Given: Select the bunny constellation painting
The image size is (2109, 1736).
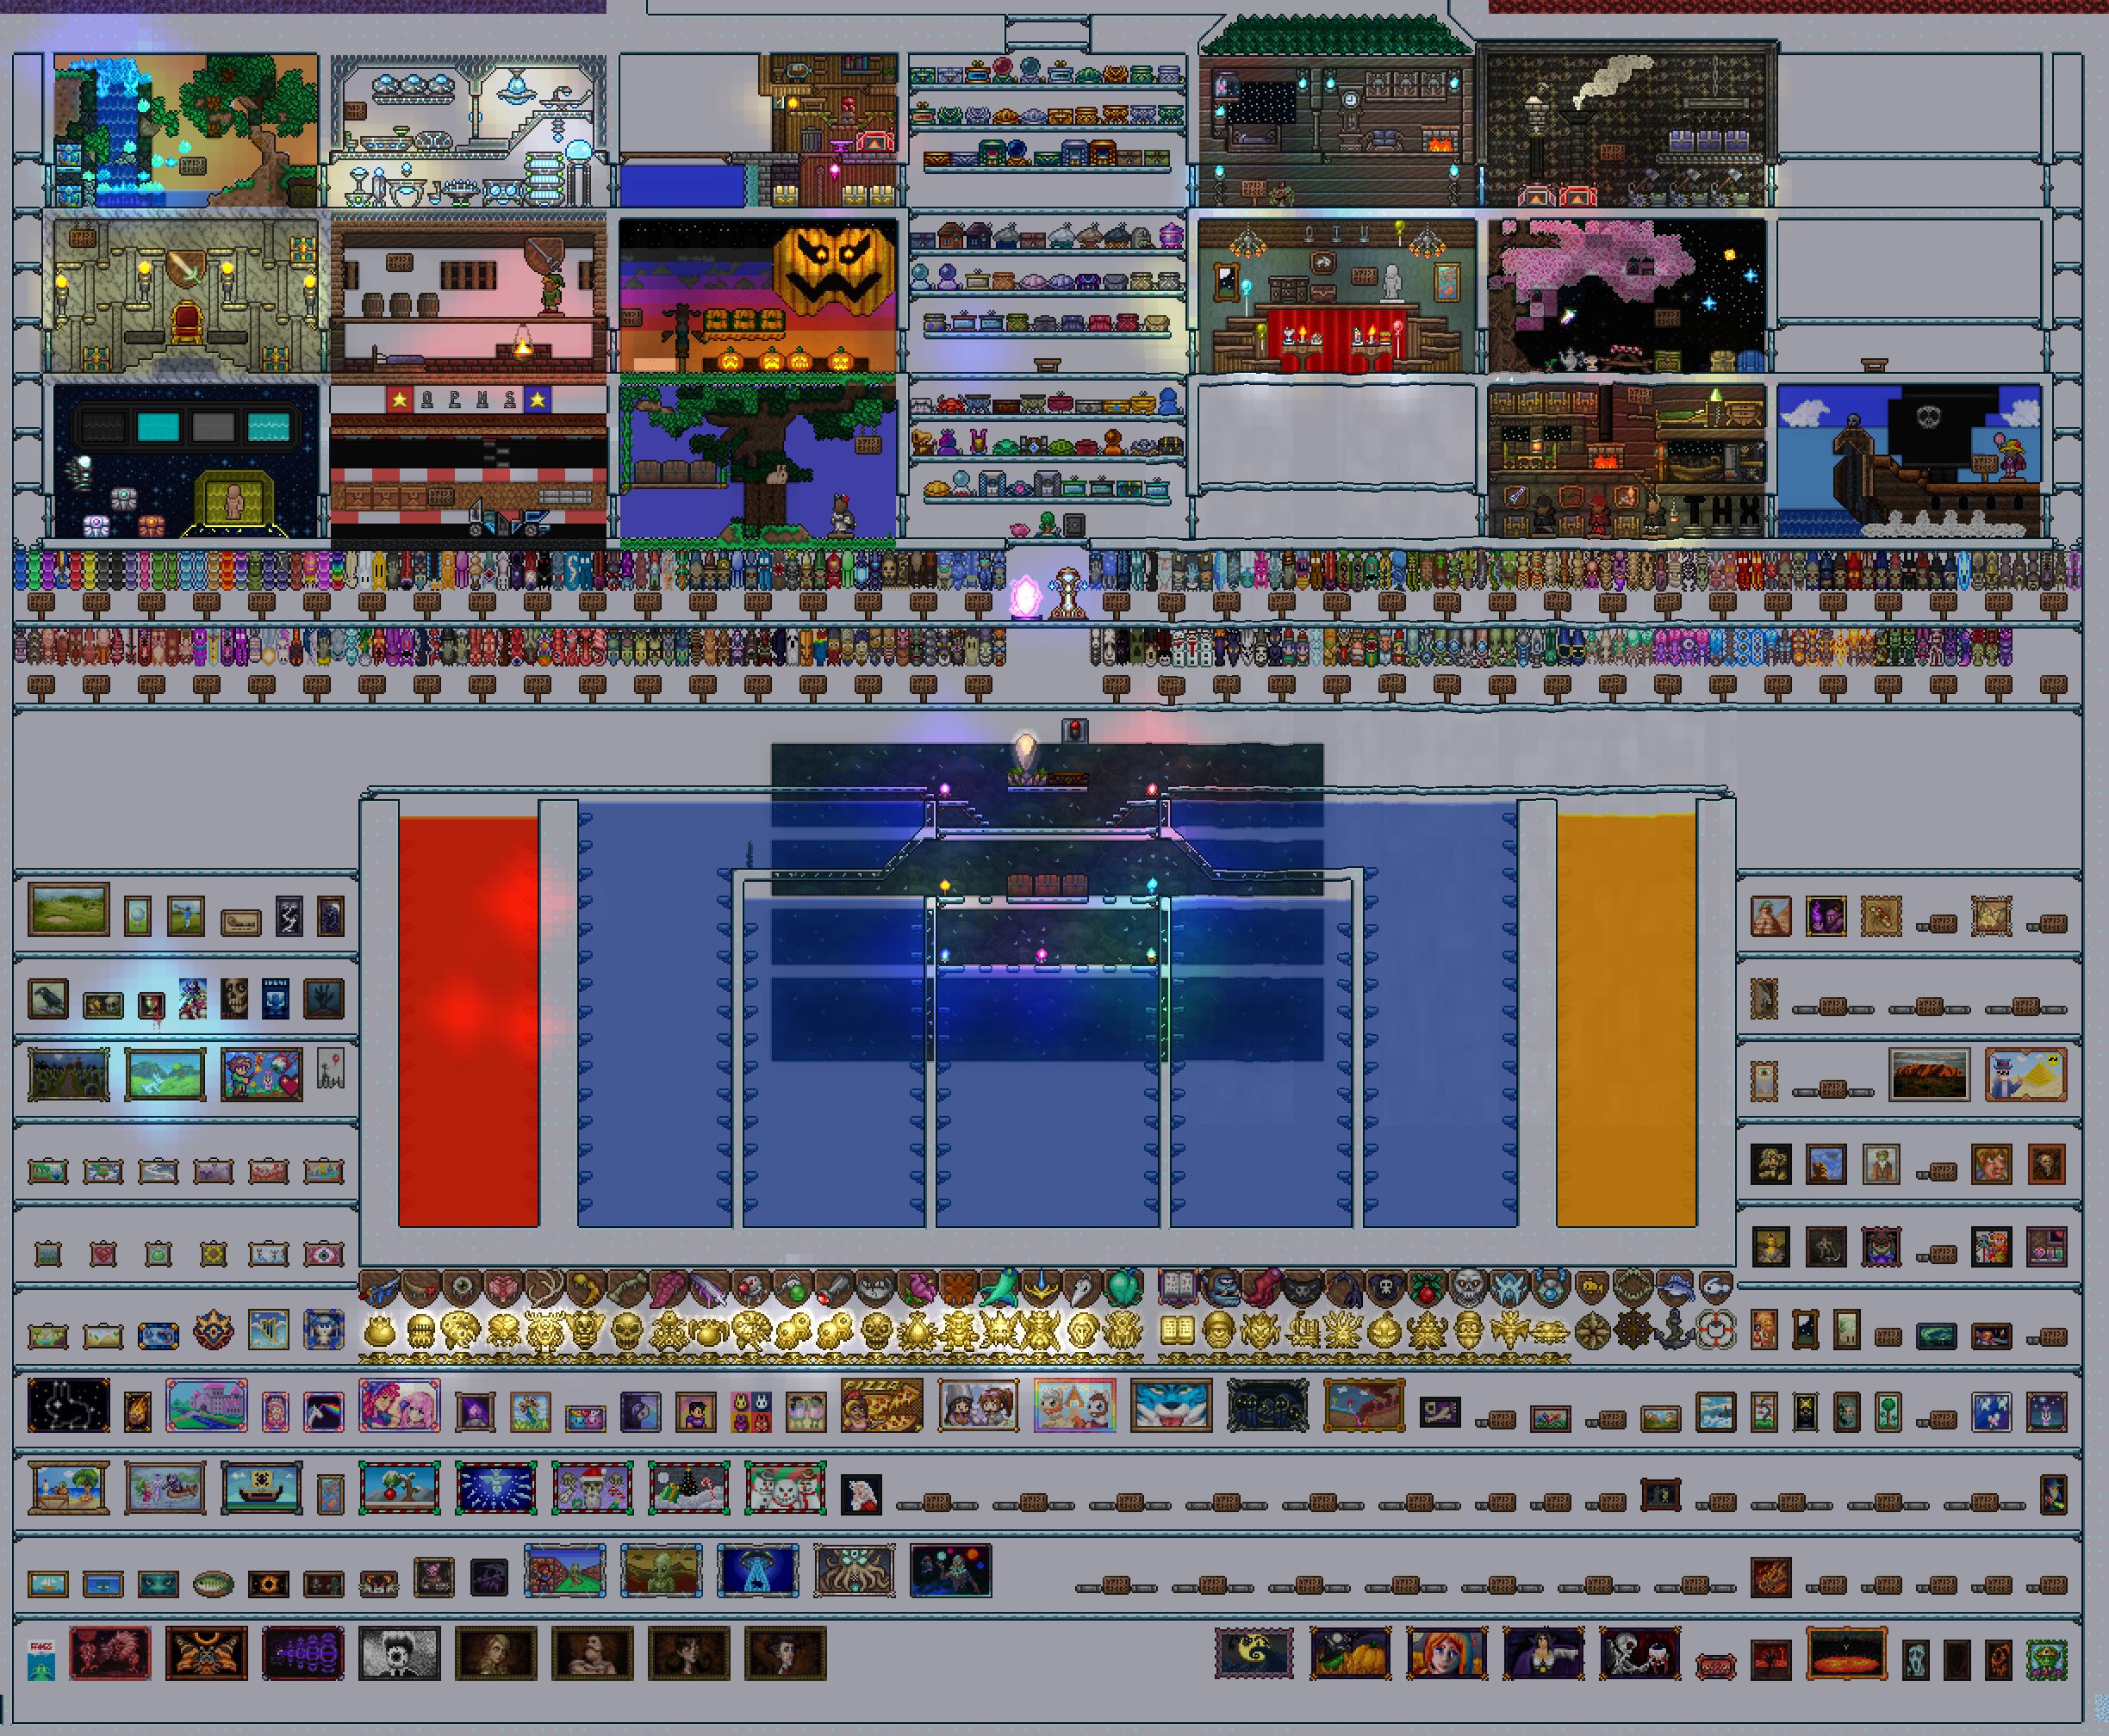Looking at the screenshot, I should 68,1405.
